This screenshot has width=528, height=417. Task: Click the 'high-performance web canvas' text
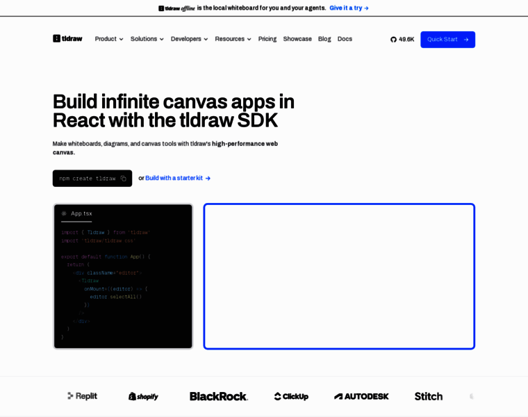(x=165, y=148)
